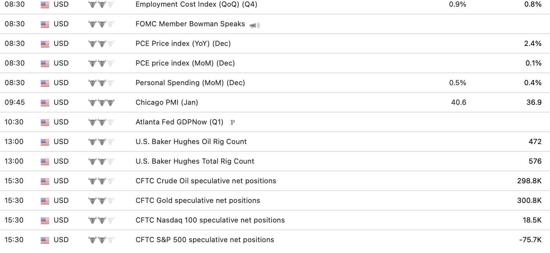The image size is (550, 253).
Task: Click the bull volatility icon for CFTC Gold positions
Action: pos(101,201)
